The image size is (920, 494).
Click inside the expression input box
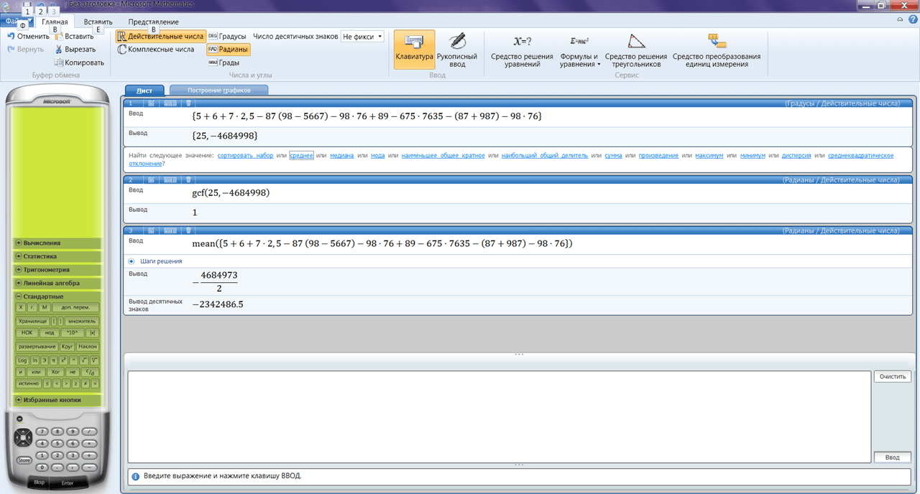(x=499, y=416)
